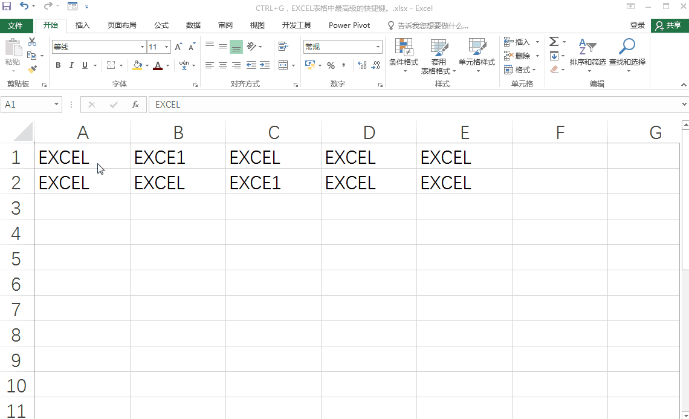Decrease font size with small A icon
Viewport: 689px width, 419px height.
pos(192,47)
